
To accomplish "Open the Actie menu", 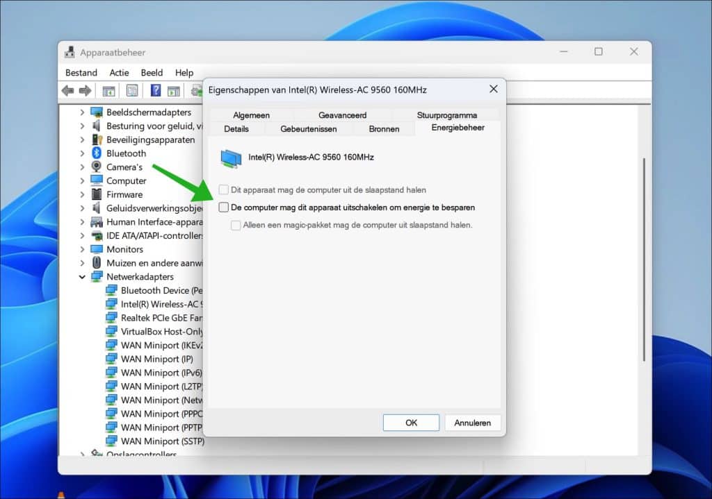I will point(119,72).
